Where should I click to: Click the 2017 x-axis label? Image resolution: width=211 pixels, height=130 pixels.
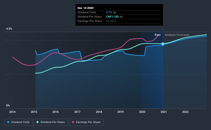pyautogui.click(x=77, y=112)
